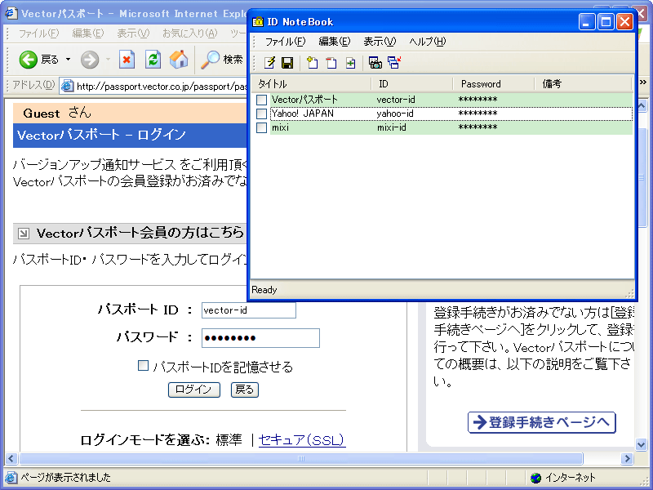Open Internet Explorer 編集(E) menu
The width and height of the screenshot is (653, 490).
(87, 33)
